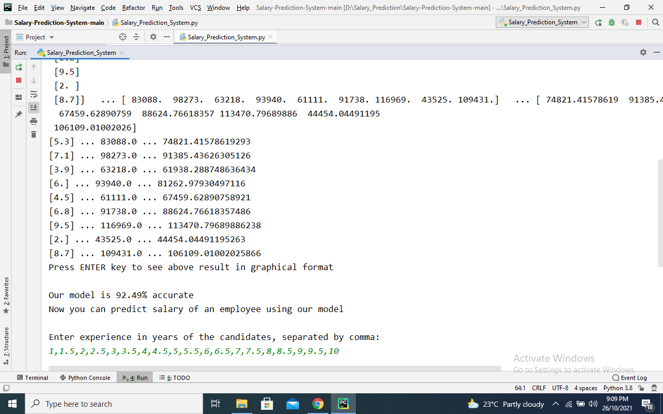Open the Refactor menu

[134, 8]
